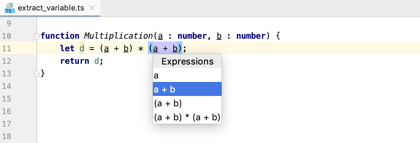
Task: Place cursor on the 'function' keyword
Action: click(x=60, y=36)
